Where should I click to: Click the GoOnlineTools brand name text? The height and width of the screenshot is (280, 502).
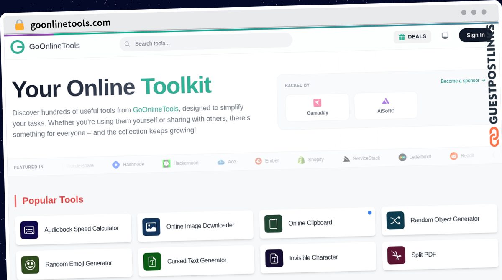[54, 46]
